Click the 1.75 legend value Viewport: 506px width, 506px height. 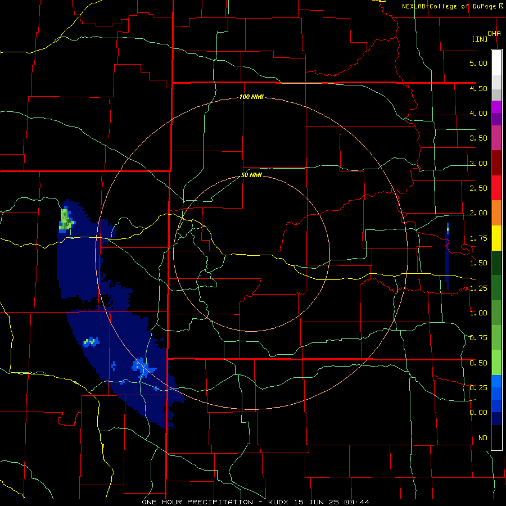478,238
